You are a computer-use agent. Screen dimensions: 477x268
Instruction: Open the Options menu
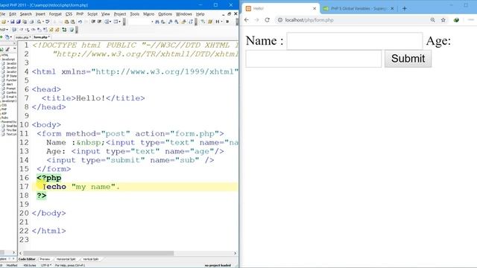[165, 14]
